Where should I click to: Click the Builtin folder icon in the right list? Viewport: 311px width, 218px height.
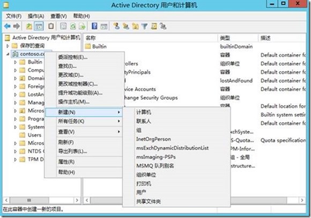coord(87,46)
